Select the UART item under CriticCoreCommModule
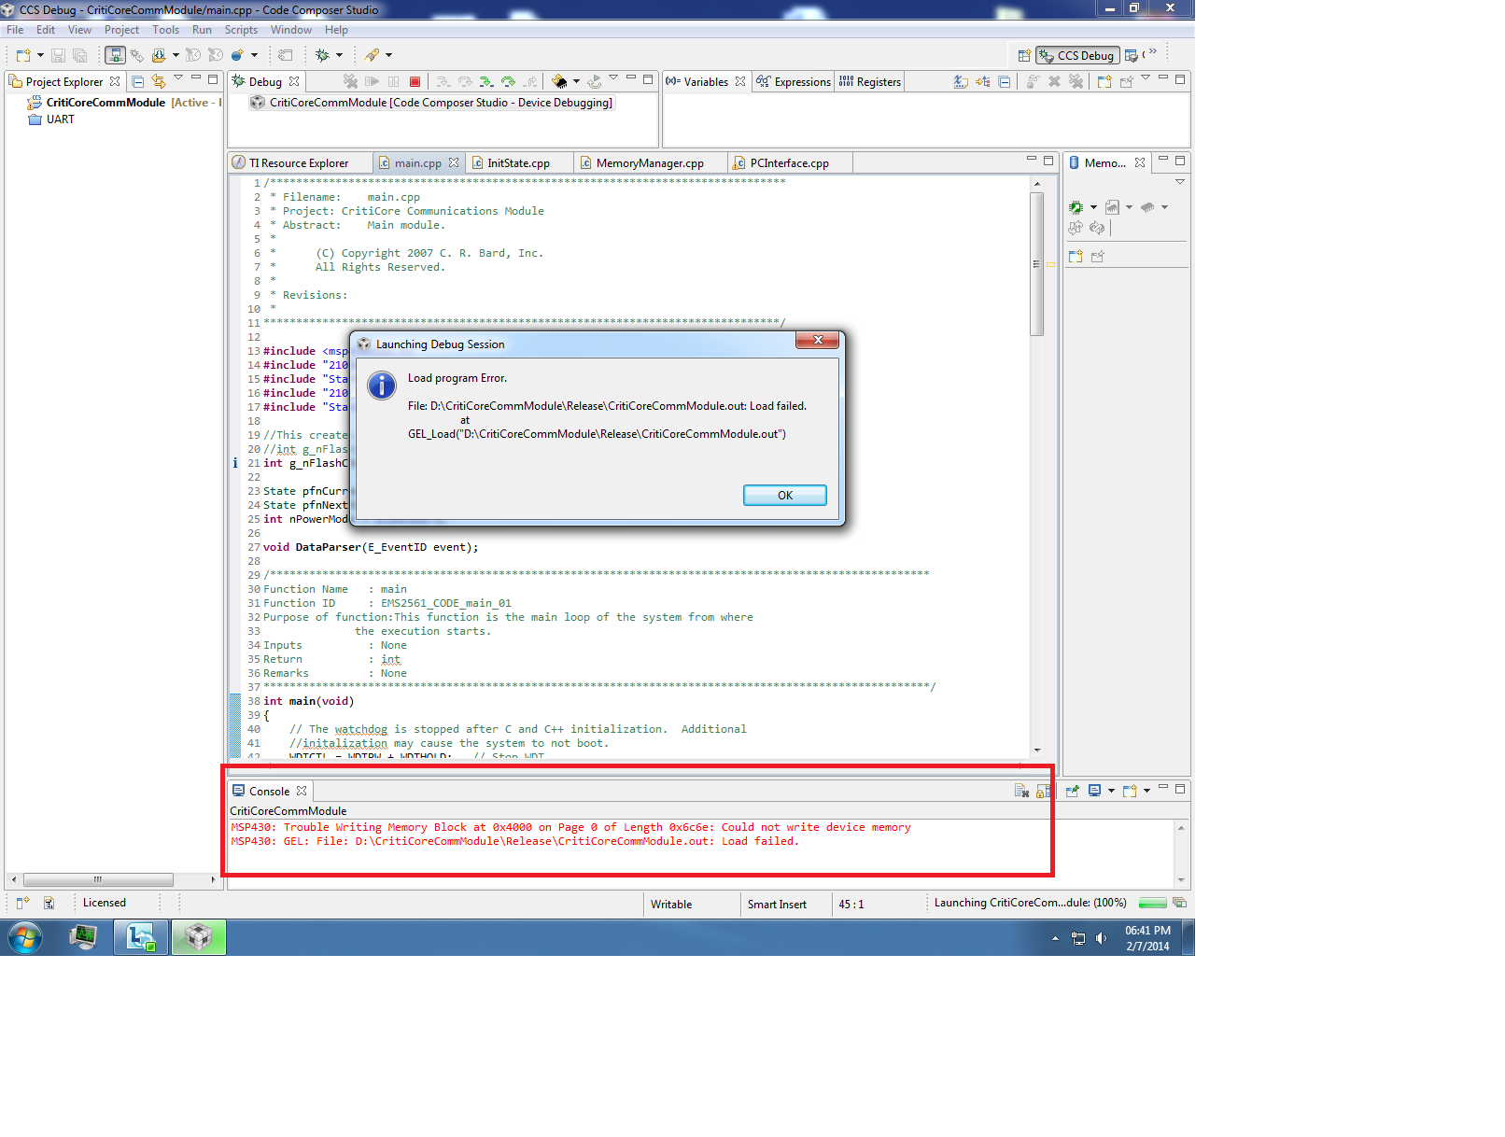The height and width of the screenshot is (1137, 1505). coord(60,119)
